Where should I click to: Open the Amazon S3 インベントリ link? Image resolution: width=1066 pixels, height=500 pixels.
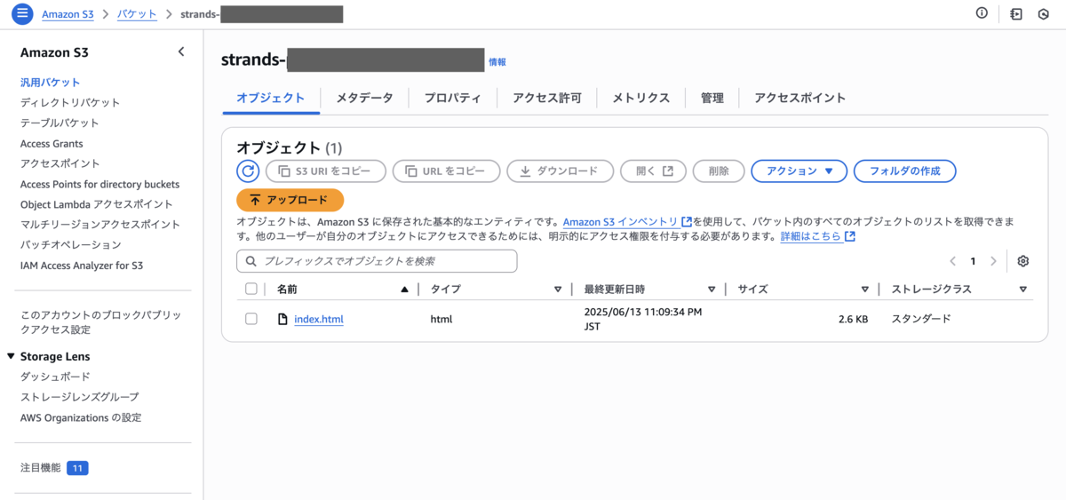pyautogui.click(x=627, y=221)
